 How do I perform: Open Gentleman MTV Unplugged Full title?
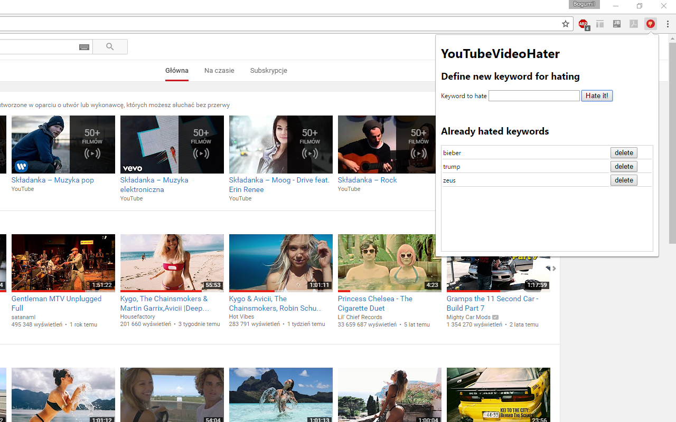57,303
